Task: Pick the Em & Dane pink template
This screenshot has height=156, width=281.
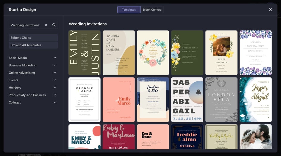Action: tap(153, 137)
